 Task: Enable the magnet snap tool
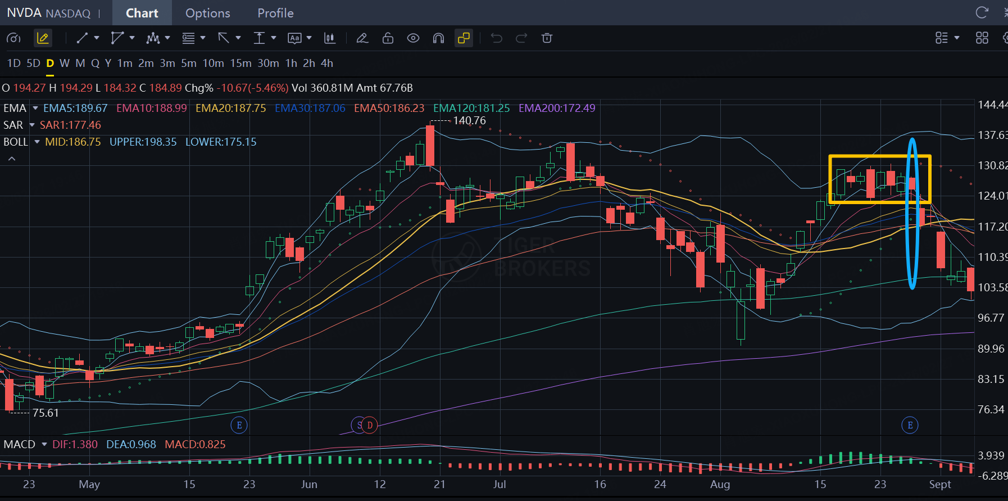438,38
